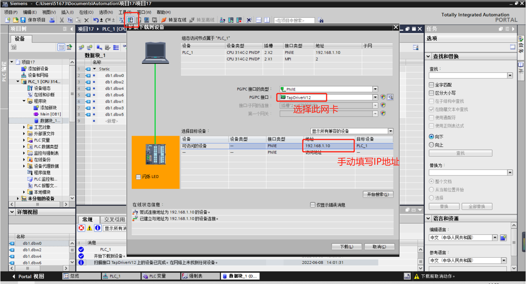The image size is (526, 284).
Task: Switch to the Portal 视图
Action: pos(28,276)
